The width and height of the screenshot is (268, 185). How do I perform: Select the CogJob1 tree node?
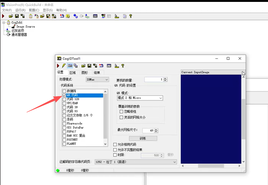click(17, 22)
